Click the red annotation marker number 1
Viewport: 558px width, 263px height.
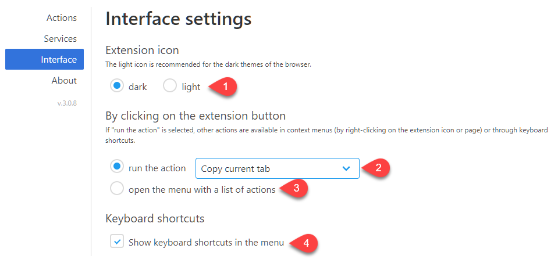pos(223,87)
